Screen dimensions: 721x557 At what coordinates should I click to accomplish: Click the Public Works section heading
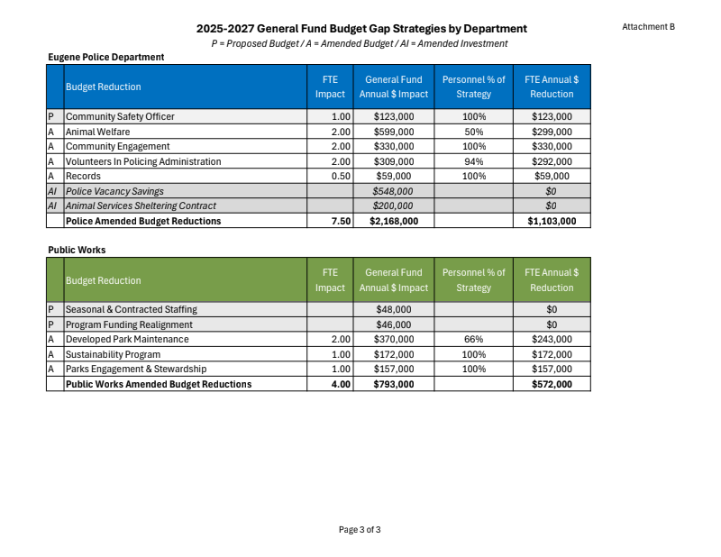[x=77, y=250]
